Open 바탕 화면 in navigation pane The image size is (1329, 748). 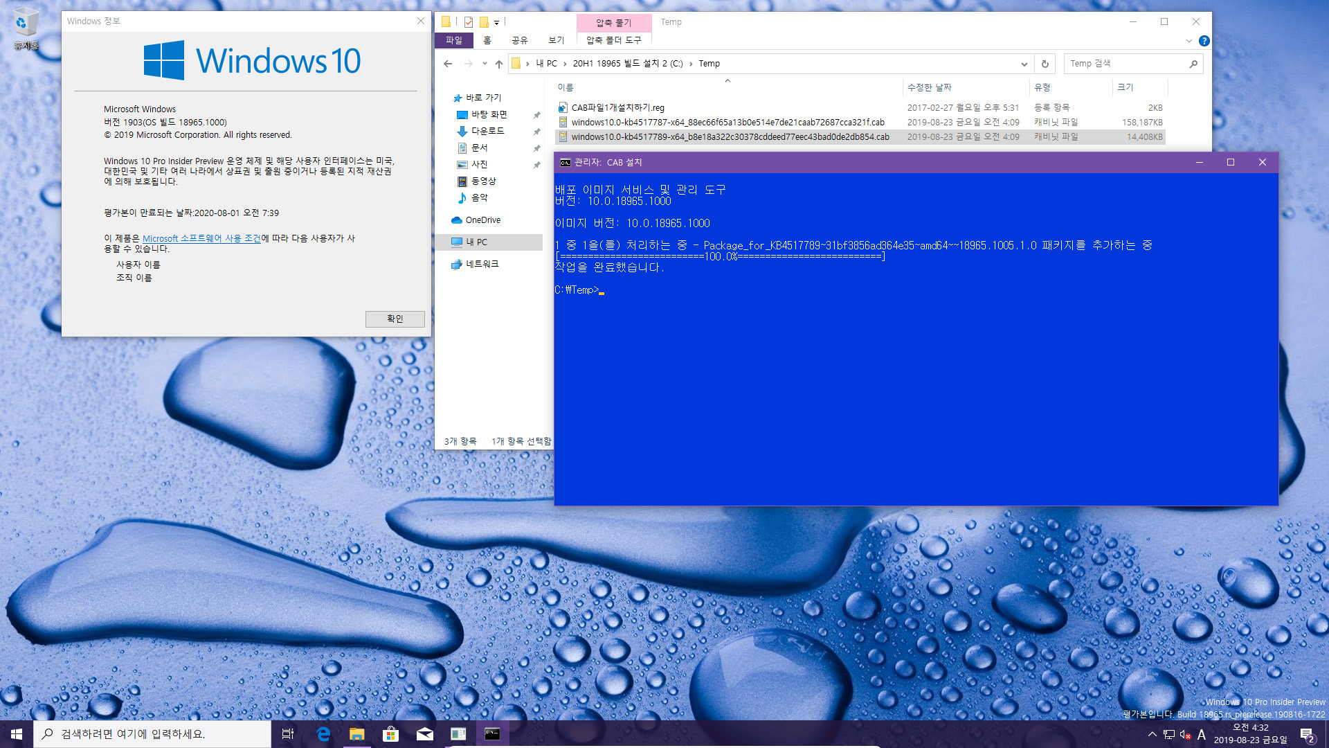[489, 114]
